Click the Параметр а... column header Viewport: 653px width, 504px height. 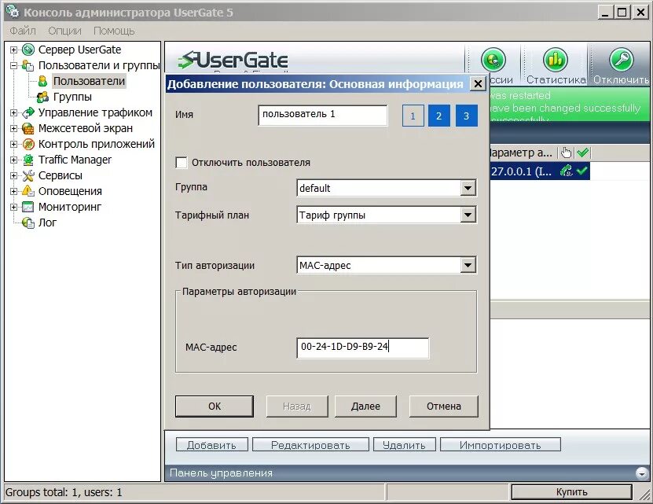point(523,153)
